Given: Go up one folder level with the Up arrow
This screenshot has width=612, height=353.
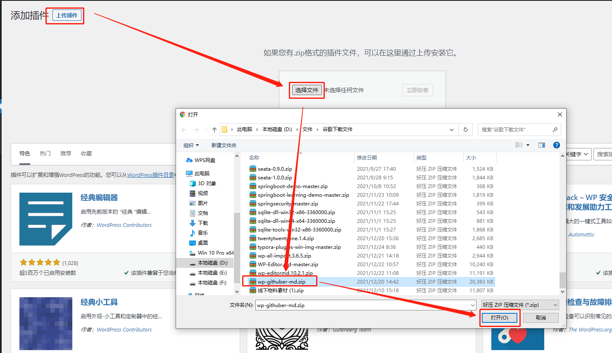Looking at the screenshot, I should (x=214, y=129).
